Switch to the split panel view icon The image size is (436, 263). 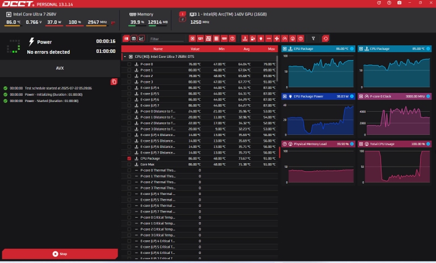(126, 39)
